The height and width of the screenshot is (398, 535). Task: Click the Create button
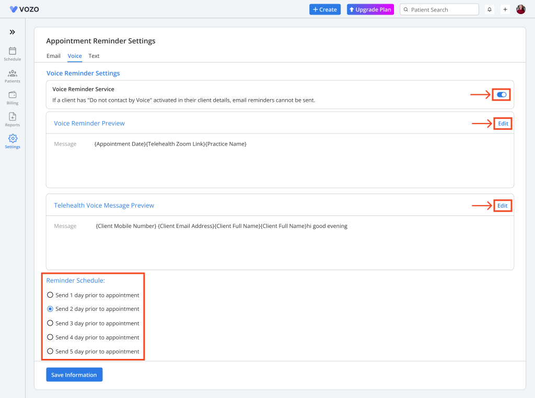(x=325, y=9)
